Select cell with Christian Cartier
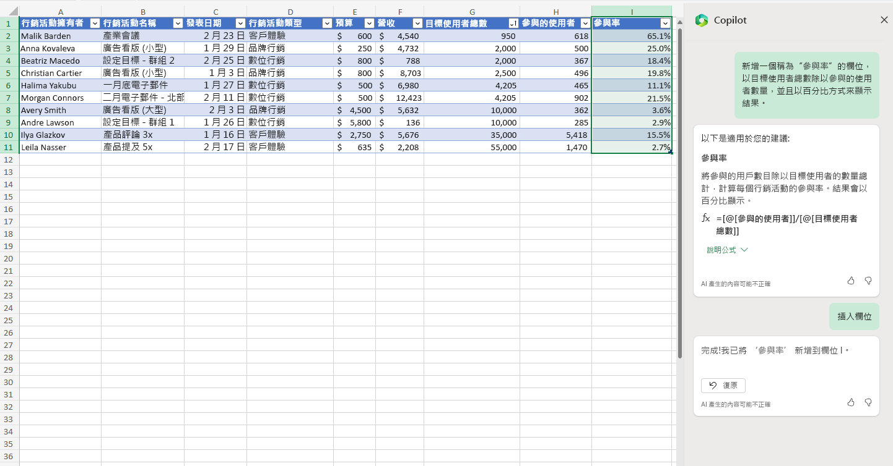 coord(60,73)
